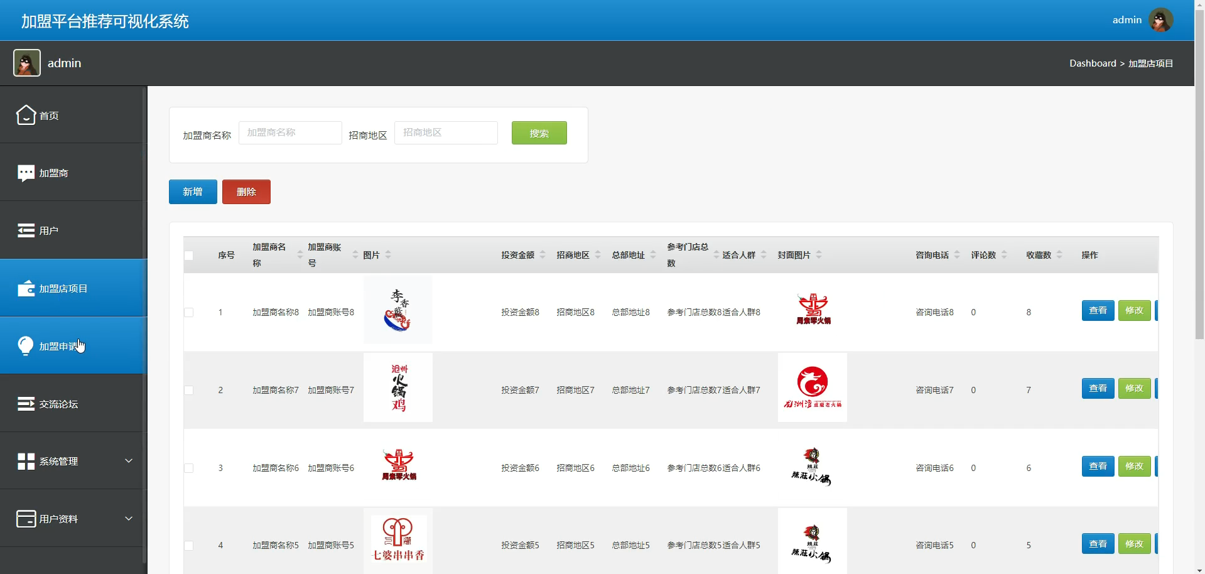Viewport: 1205px width, 574px height.
Task: Tick checkbox for row 加盟商名称5
Action: pos(188,546)
